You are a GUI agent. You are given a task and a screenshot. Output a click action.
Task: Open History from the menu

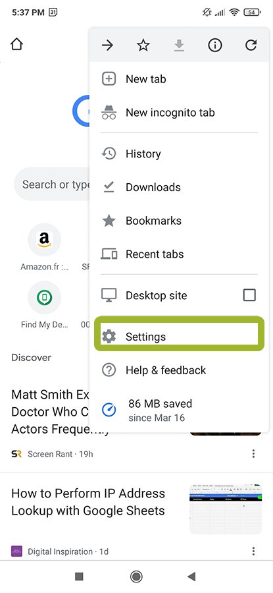coord(179,154)
